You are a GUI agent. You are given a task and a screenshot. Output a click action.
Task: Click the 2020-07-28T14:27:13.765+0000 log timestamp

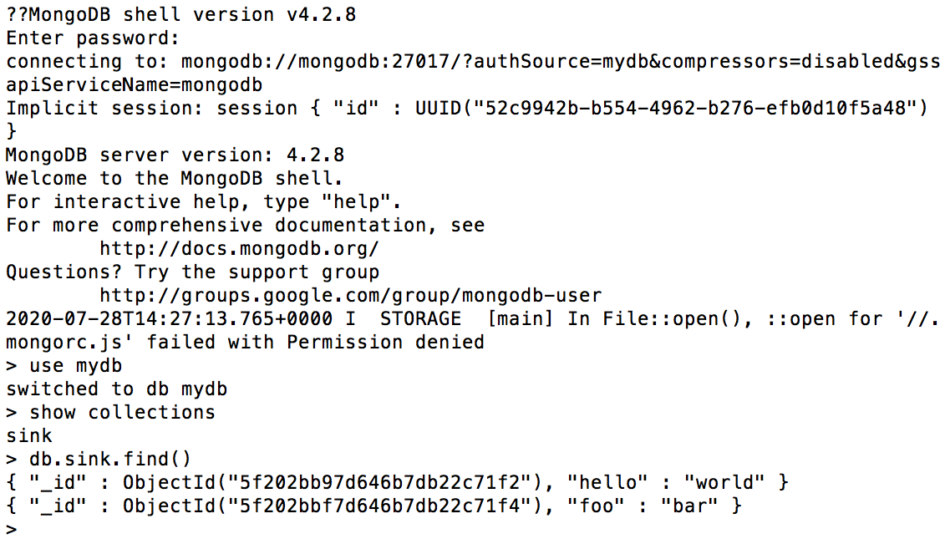pos(169,318)
